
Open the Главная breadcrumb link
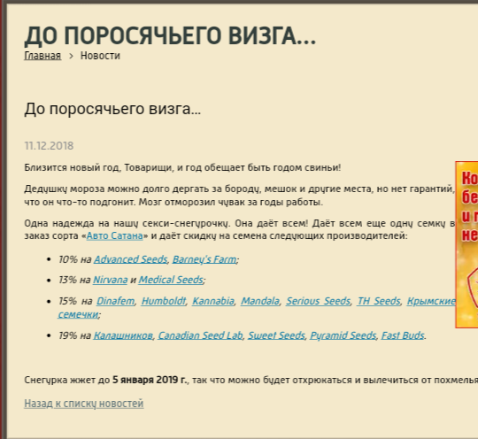pyautogui.click(x=42, y=56)
